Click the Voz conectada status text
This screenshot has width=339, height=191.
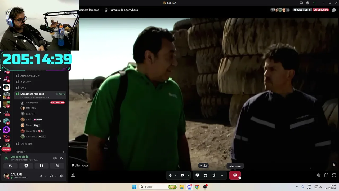tap(19, 157)
